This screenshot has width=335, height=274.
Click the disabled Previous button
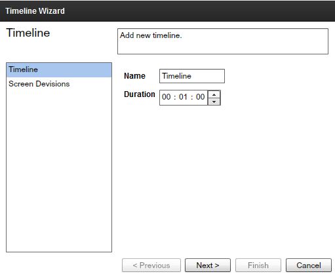[151, 265]
